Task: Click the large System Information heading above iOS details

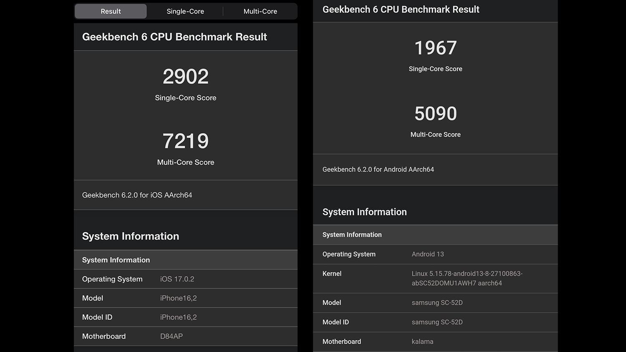Action: point(131,236)
